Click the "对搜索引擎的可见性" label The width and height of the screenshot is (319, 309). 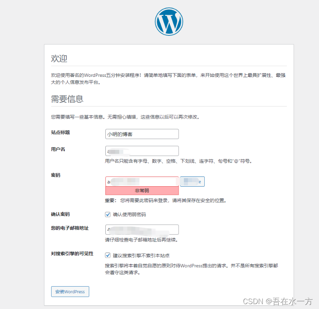click(x=72, y=254)
